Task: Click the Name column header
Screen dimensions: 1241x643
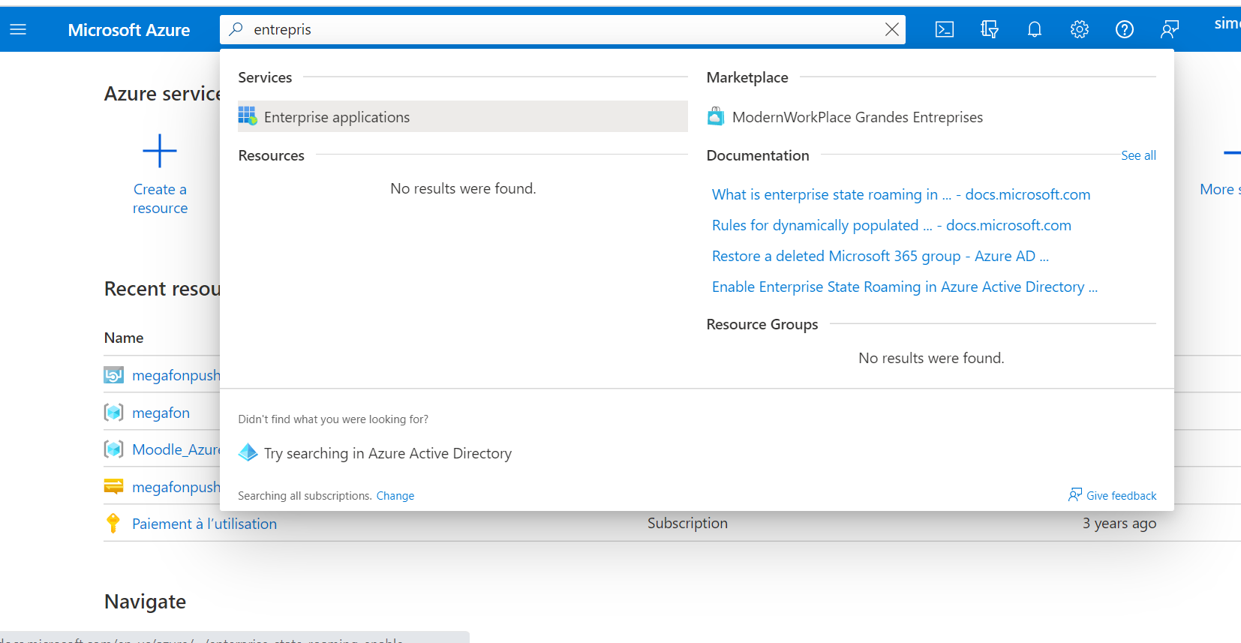Action: [124, 338]
